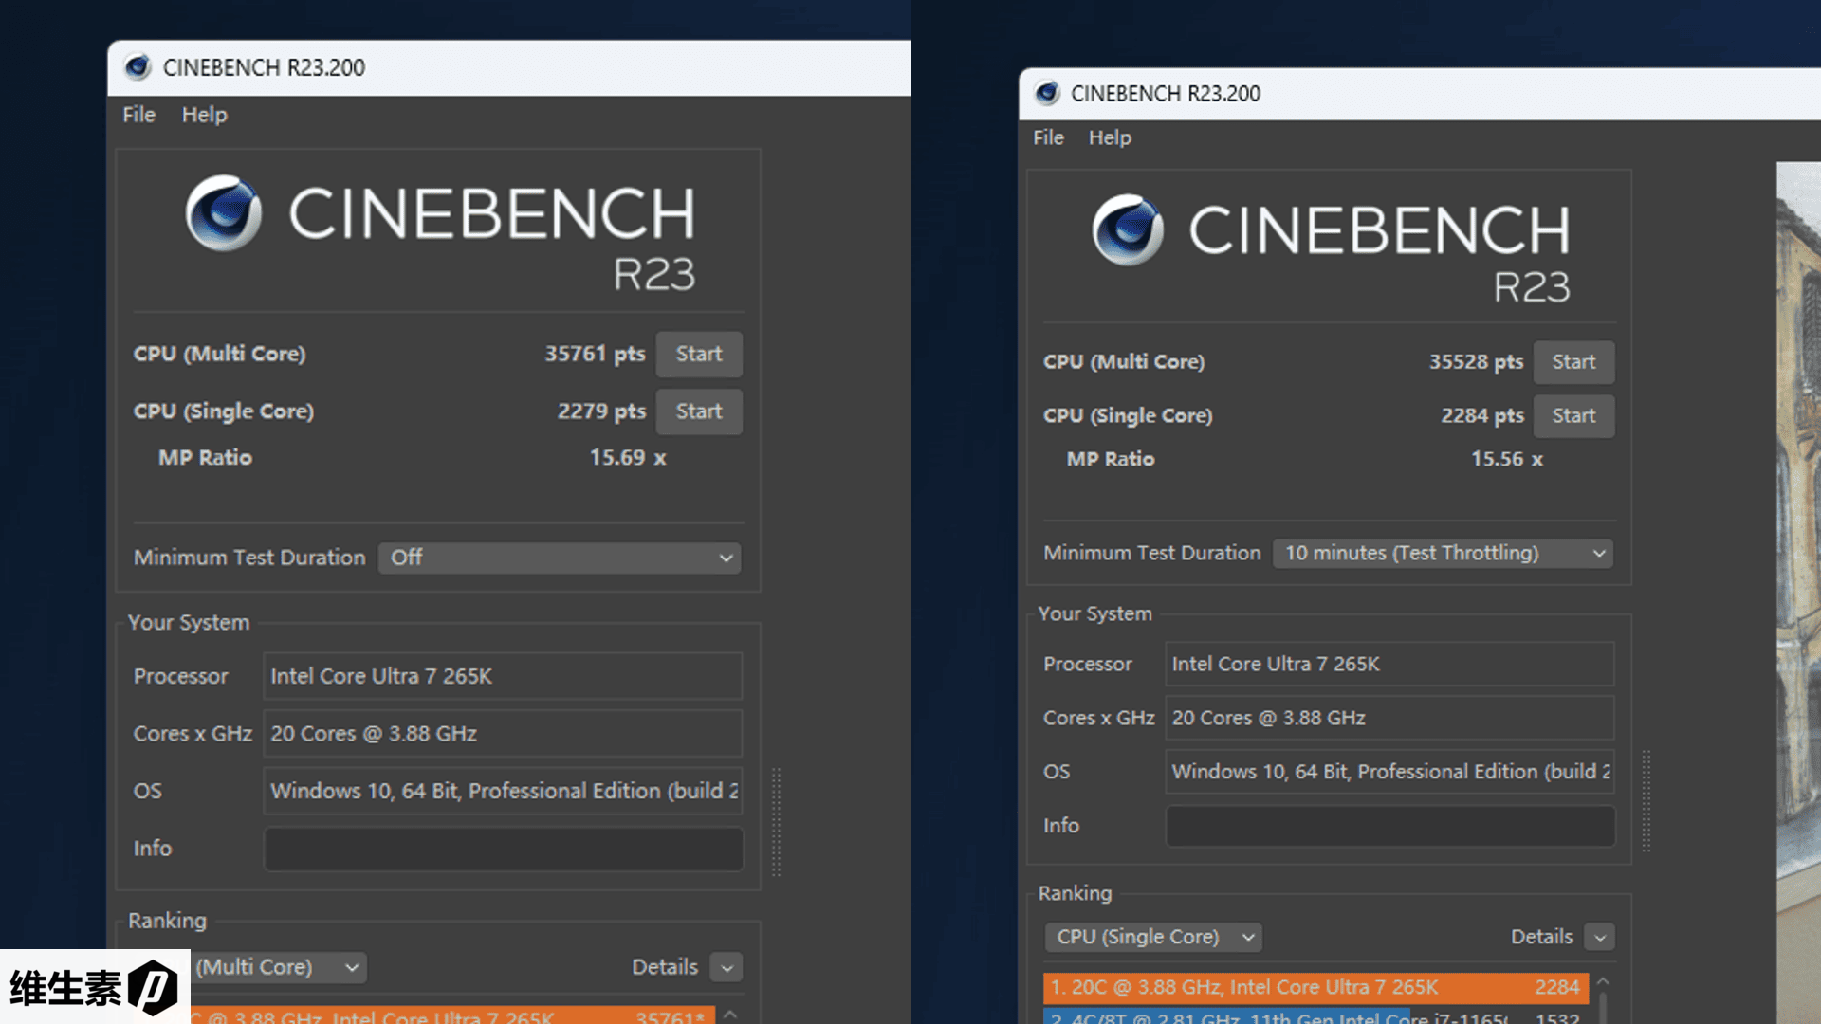Start Multi Core test in right window

1573,362
